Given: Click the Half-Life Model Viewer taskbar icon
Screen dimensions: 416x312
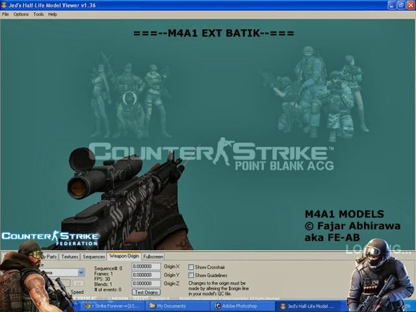Looking at the screenshot, I should [283, 306].
